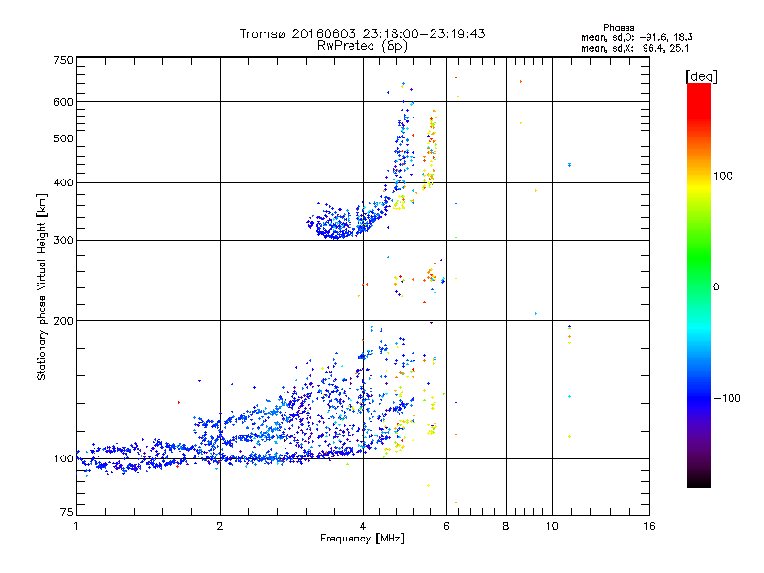
Task: Click the x-axis '4' tick label
Action: (363, 526)
